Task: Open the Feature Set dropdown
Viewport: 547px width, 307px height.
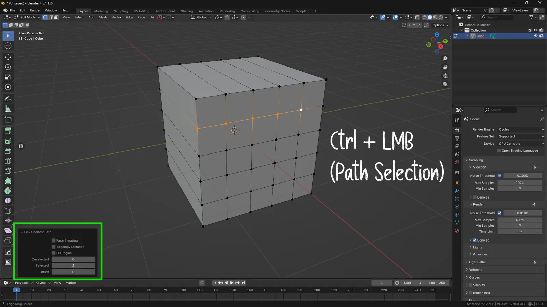Action: 521,136
